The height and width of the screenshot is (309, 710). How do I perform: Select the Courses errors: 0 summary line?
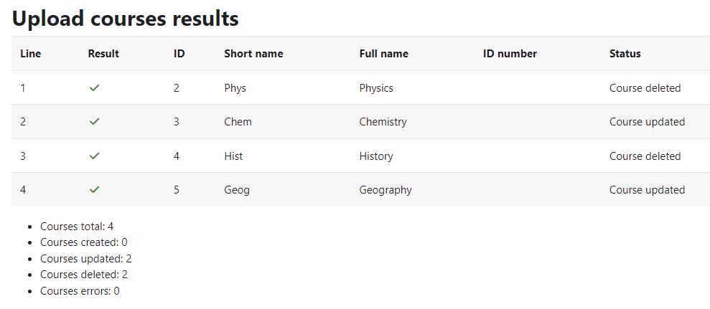point(80,291)
